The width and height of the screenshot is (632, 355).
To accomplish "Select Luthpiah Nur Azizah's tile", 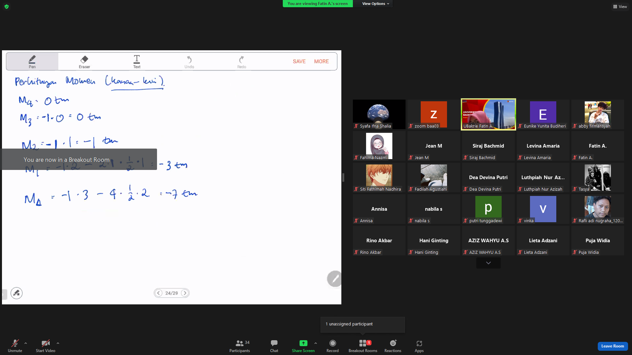I will click(x=543, y=177).
